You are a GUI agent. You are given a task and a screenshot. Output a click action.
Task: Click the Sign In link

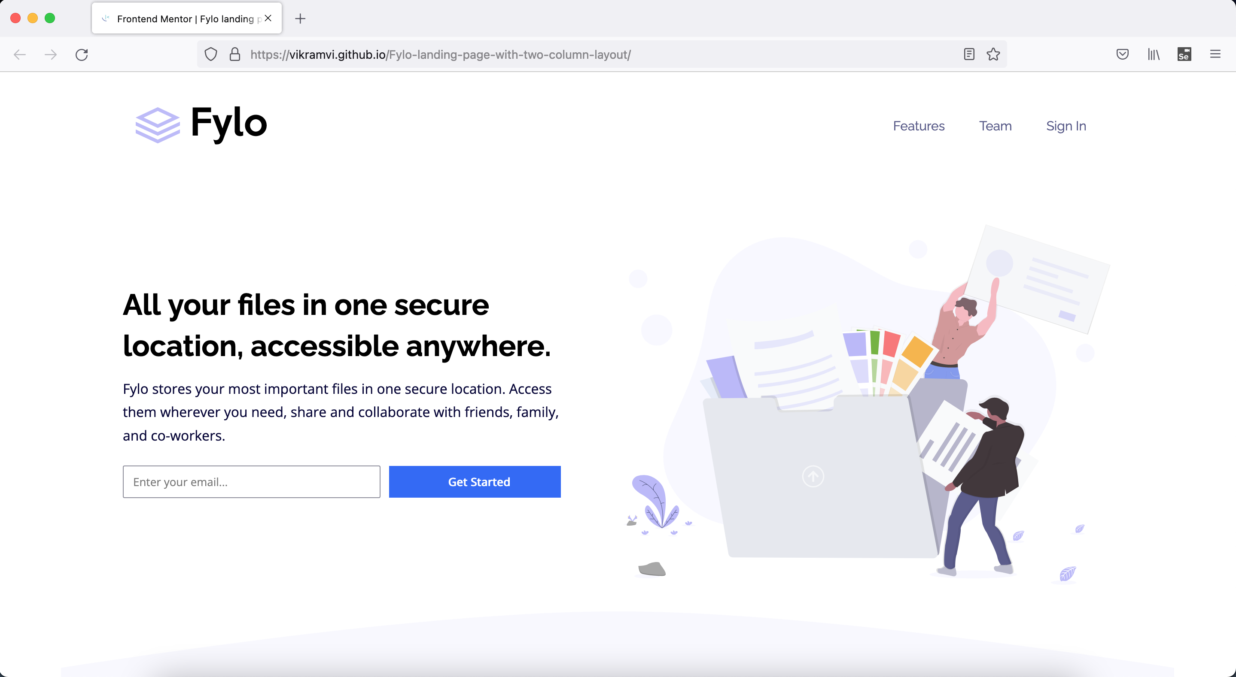click(1066, 126)
